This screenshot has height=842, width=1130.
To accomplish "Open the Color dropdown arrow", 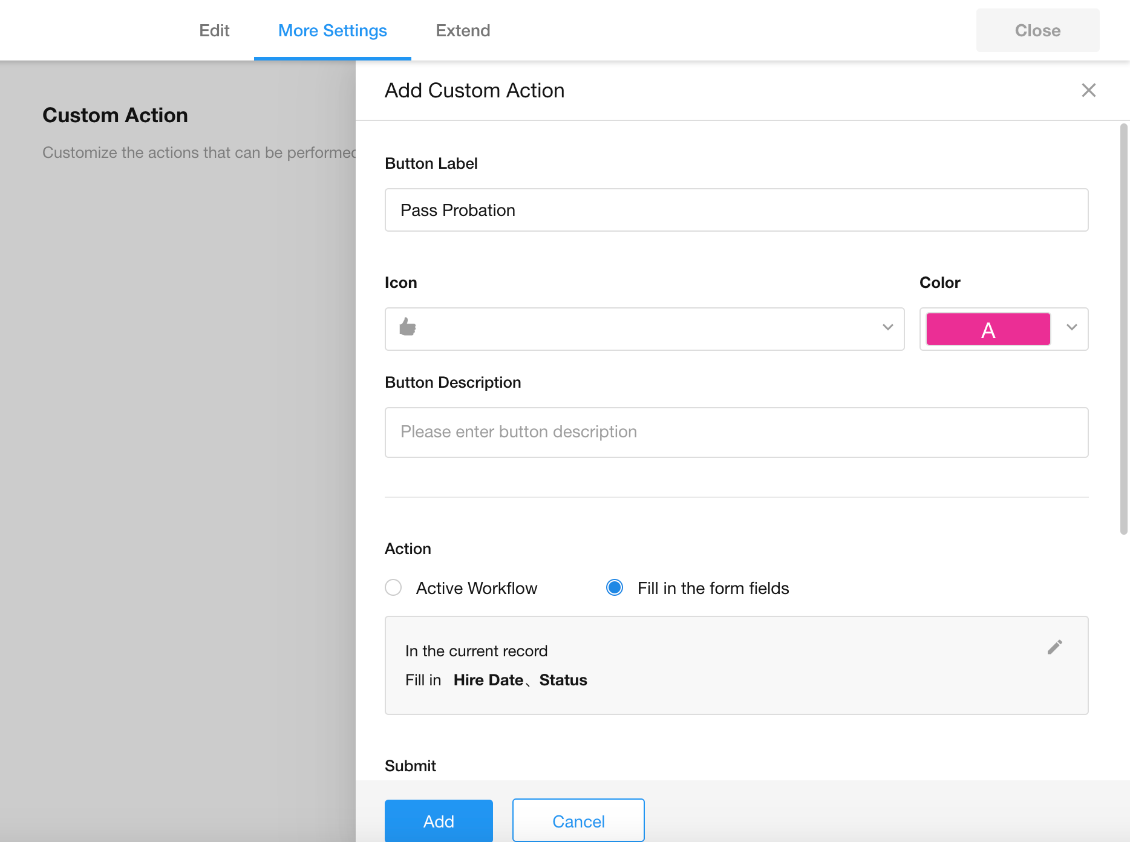I will (x=1071, y=328).
